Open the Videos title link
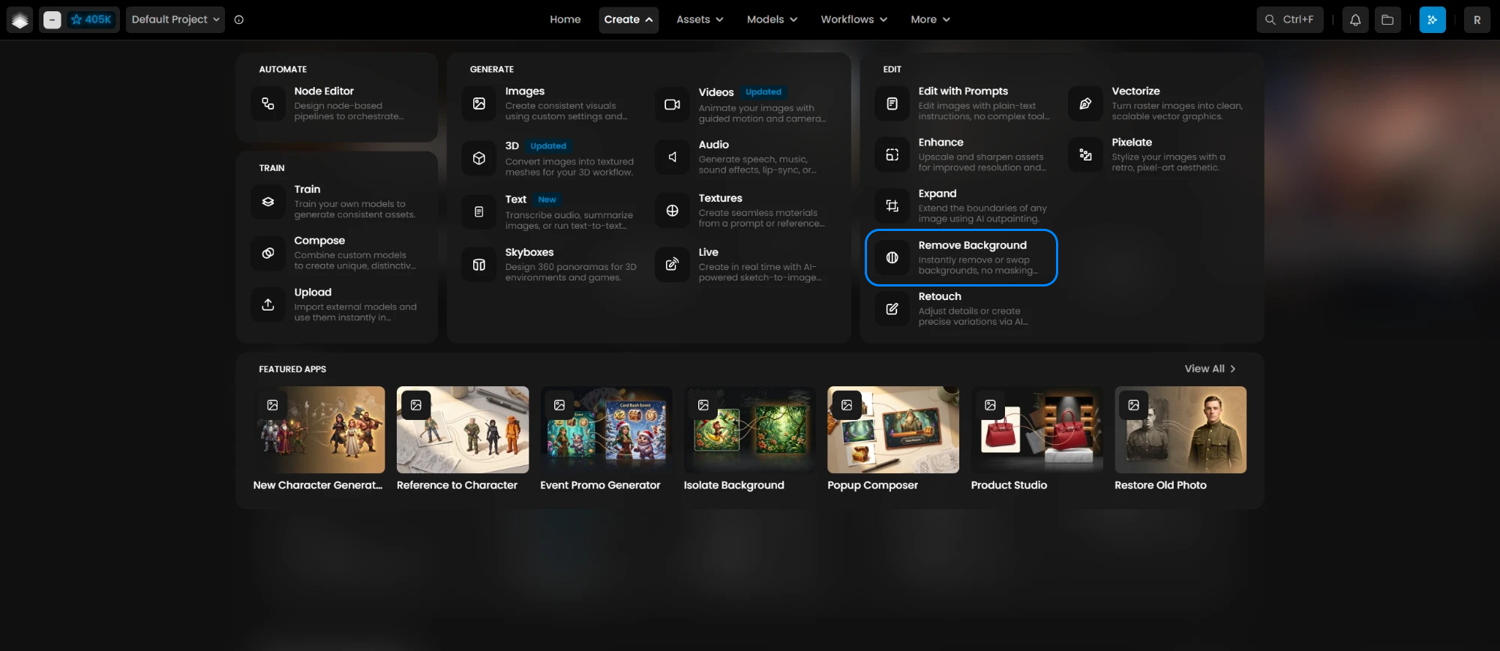The width and height of the screenshot is (1500, 651). 716,92
